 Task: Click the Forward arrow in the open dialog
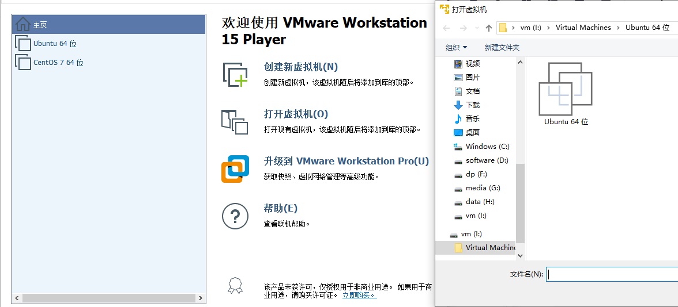point(463,28)
